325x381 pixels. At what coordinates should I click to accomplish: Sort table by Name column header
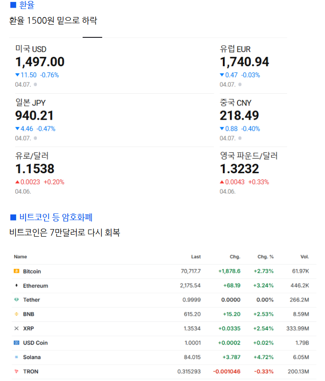coord(20,257)
